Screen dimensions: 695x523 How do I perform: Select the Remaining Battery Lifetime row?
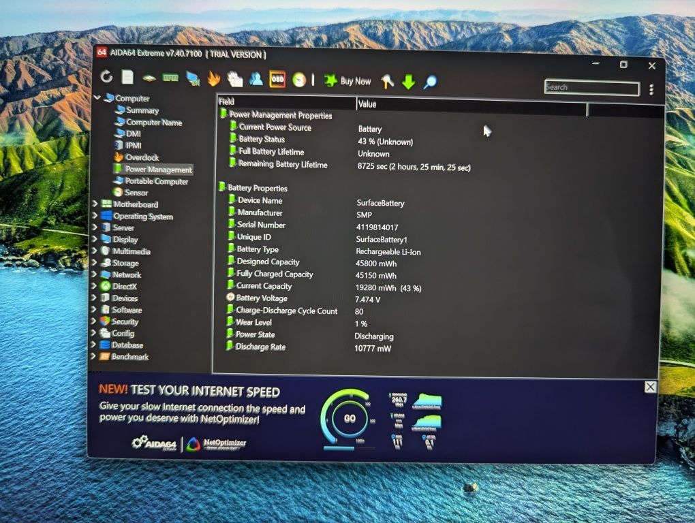point(350,165)
